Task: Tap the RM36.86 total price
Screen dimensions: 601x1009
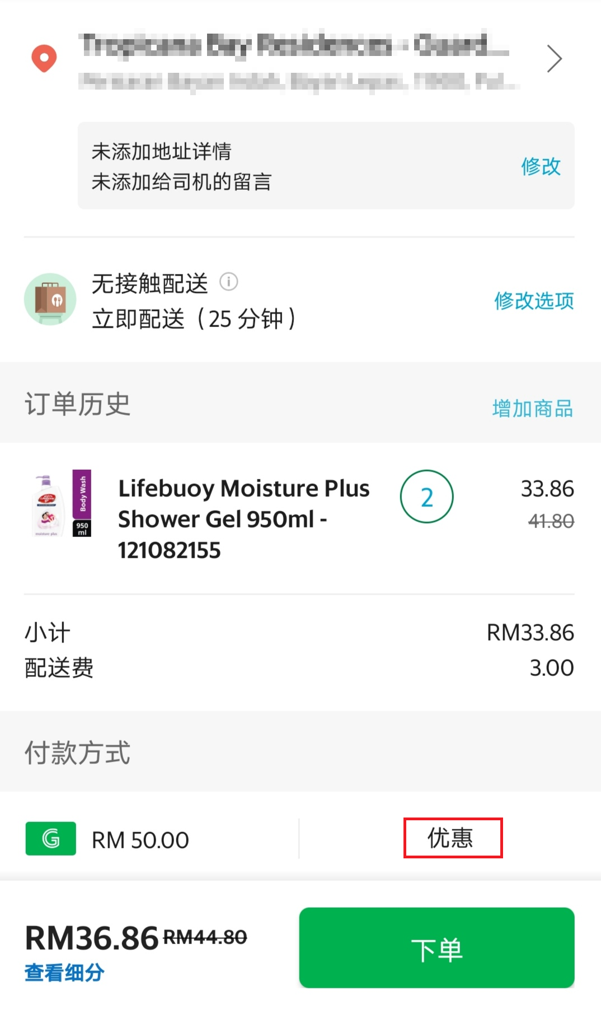Action: click(92, 938)
